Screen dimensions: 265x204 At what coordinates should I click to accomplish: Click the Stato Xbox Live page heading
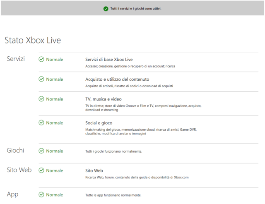[x=33, y=40]
